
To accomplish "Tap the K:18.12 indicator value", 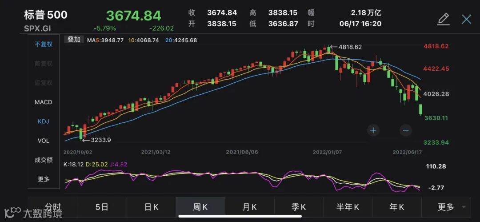I will tap(73, 165).
